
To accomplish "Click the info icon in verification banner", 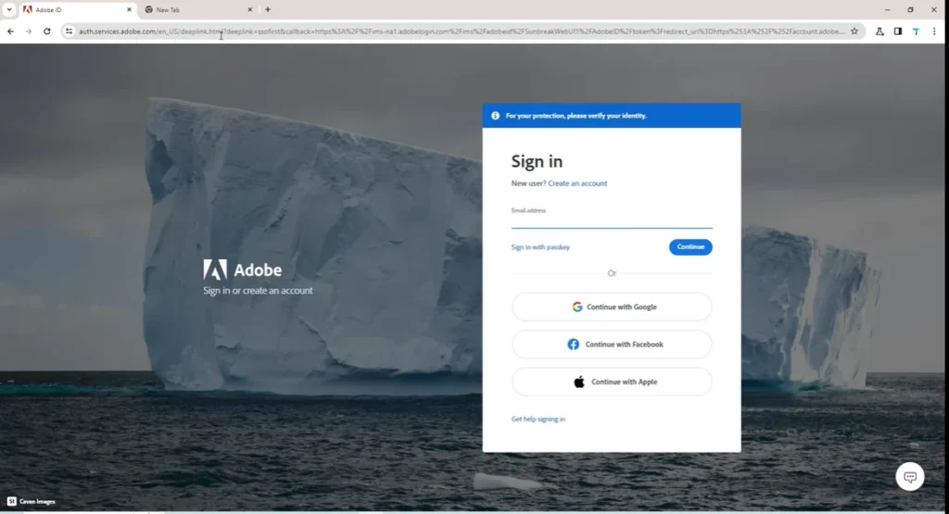I will tap(495, 116).
